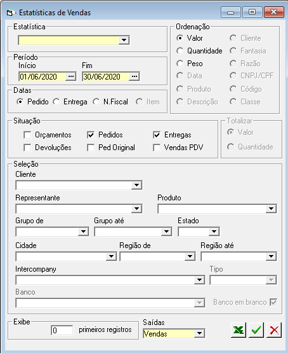The height and width of the screenshot is (353, 288).
Task: Maximize the Estatísticas de Vendas window
Action: click(x=252, y=12)
